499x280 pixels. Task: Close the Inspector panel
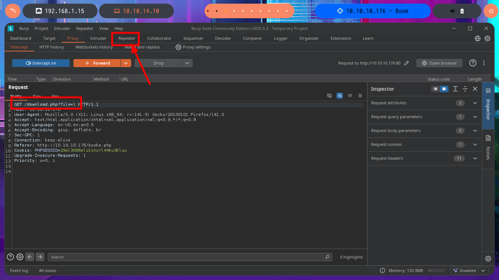tap(475, 89)
